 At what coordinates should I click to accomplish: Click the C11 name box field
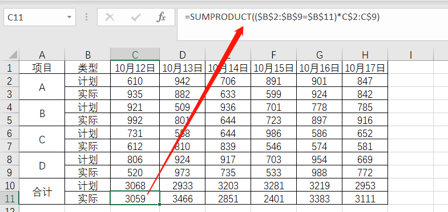[x=40, y=18]
